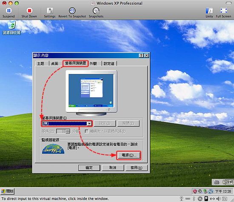Open the 設定值 tab
234x202 pixels.
click(109, 64)
